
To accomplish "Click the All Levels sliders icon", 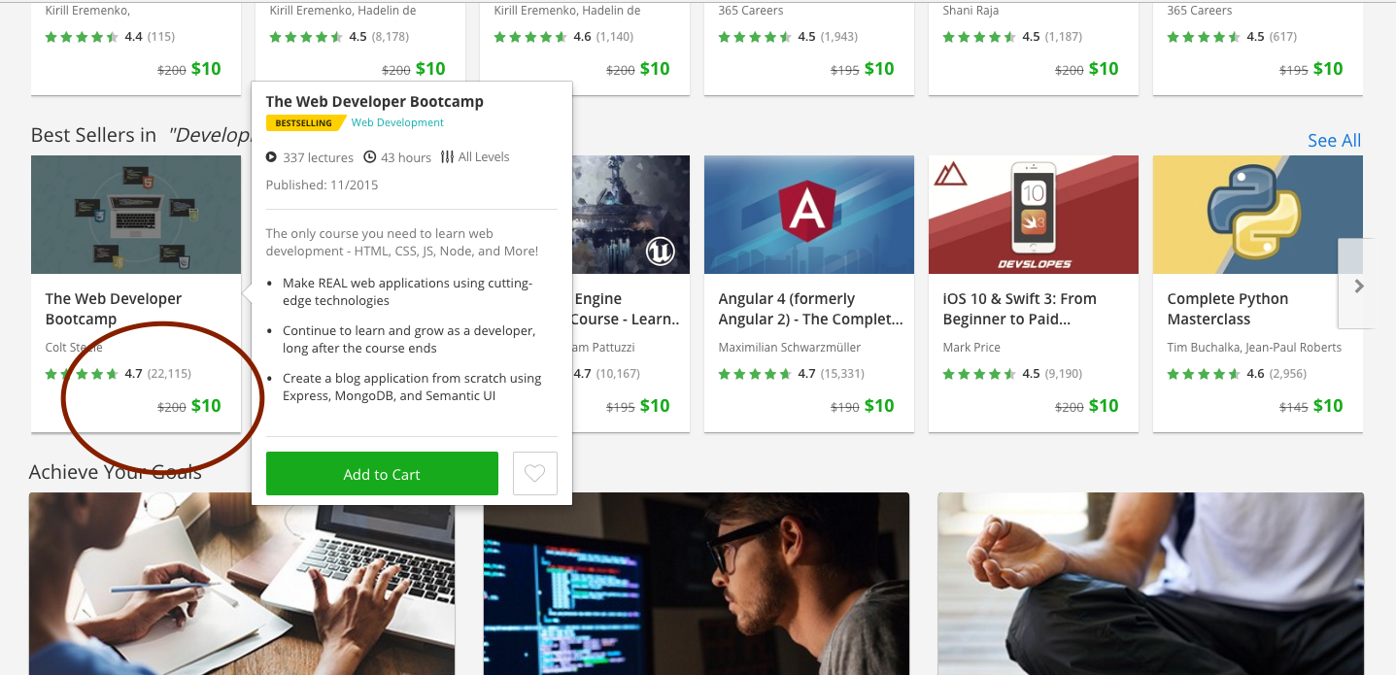I will pos(447,156).
